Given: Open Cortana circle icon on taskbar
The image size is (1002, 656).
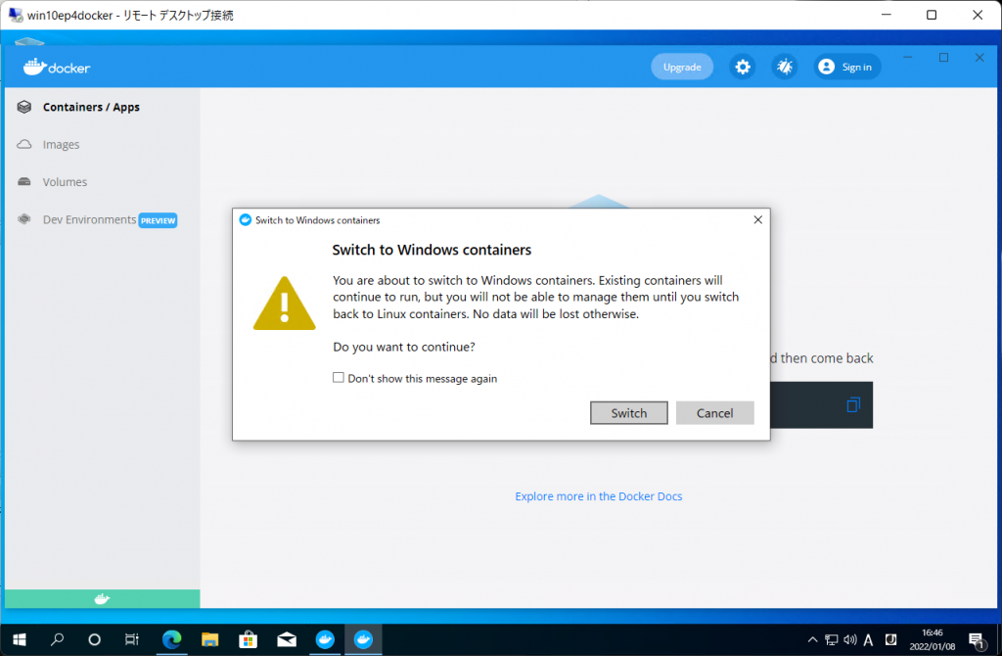Looking at the screenshot, I should tap(95, 639).
